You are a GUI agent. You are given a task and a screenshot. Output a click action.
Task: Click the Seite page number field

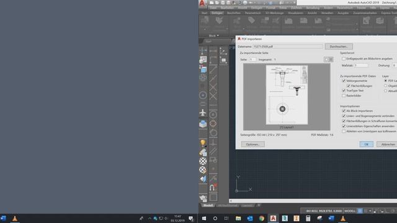(x=252, y=59)
